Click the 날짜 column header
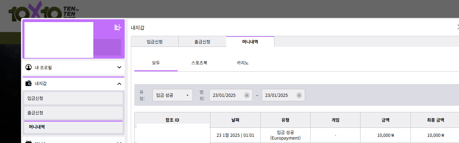The height and width of the screenshot is (143, 459). pyautogui.click(x=235, y=120)
